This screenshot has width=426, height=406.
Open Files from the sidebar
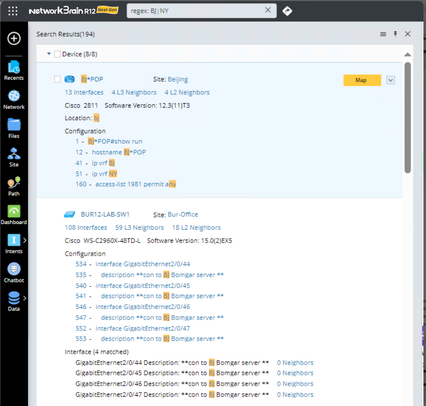(x=14, y=128)
